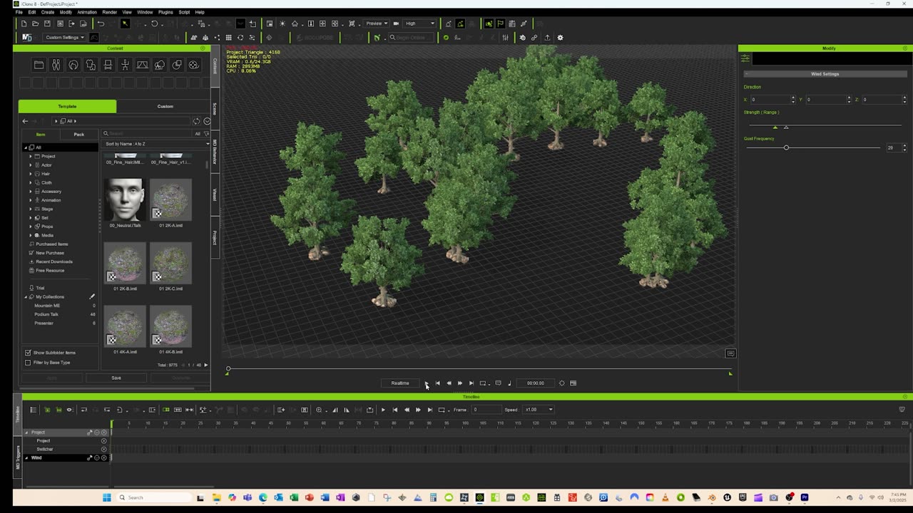Click the Modify panel settings sliders icon
The image size is (913, 513).
[x=745, y=58]
